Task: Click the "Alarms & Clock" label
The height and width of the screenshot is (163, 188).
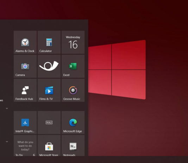Action: (25, 51)
